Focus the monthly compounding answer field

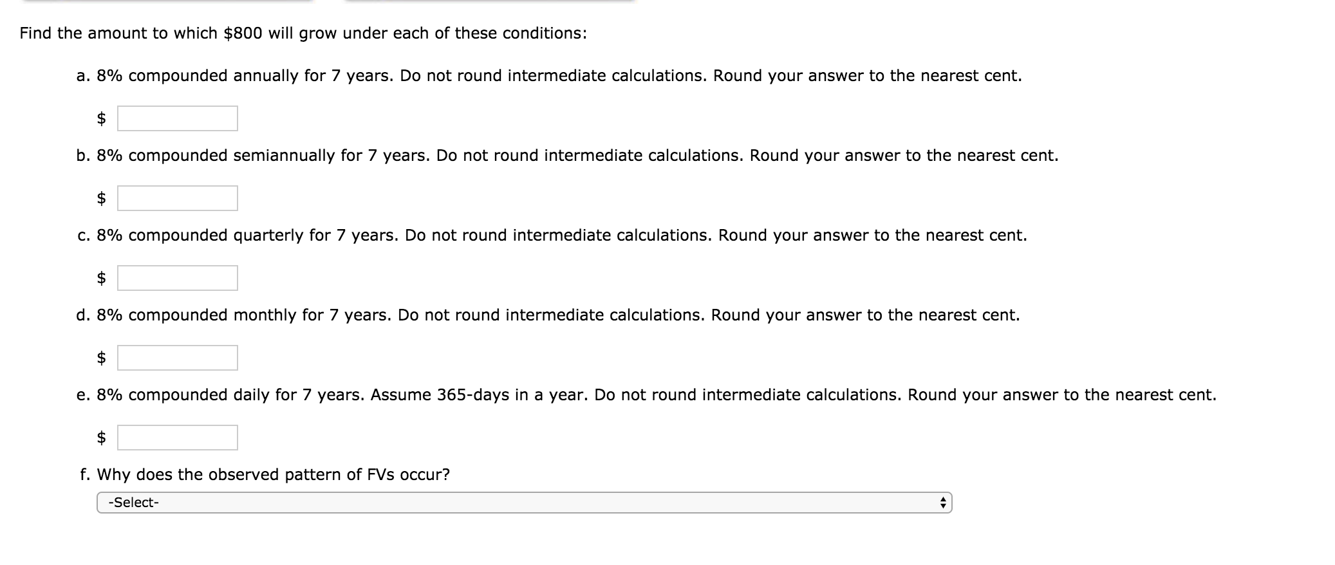click(178, 358)
